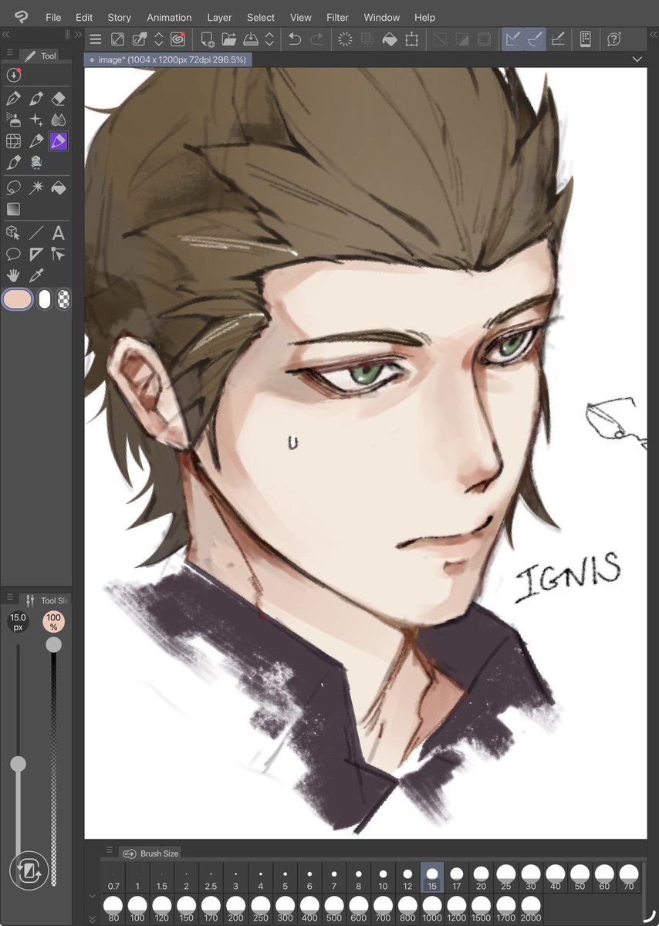Image resolution: width=659 pixels, height=926 pixels.
Task: Toggle the tool slider swap button
Action: click(29, 870)
